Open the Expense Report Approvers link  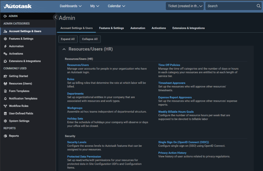175,97
